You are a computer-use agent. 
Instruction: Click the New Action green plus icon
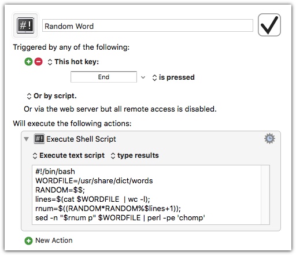28,241
